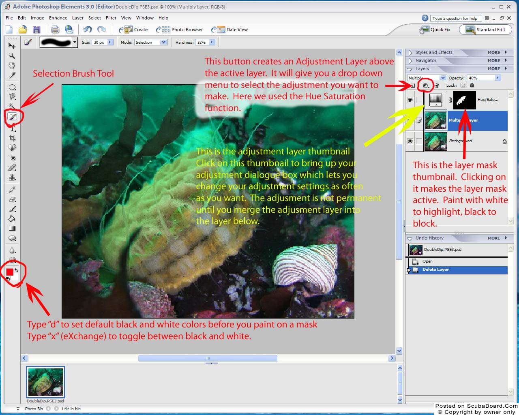Select the Zoom magnifier tool
519x415 pixels.
12,56
